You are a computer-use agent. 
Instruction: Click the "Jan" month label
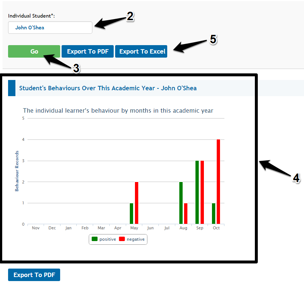point(69,228)
